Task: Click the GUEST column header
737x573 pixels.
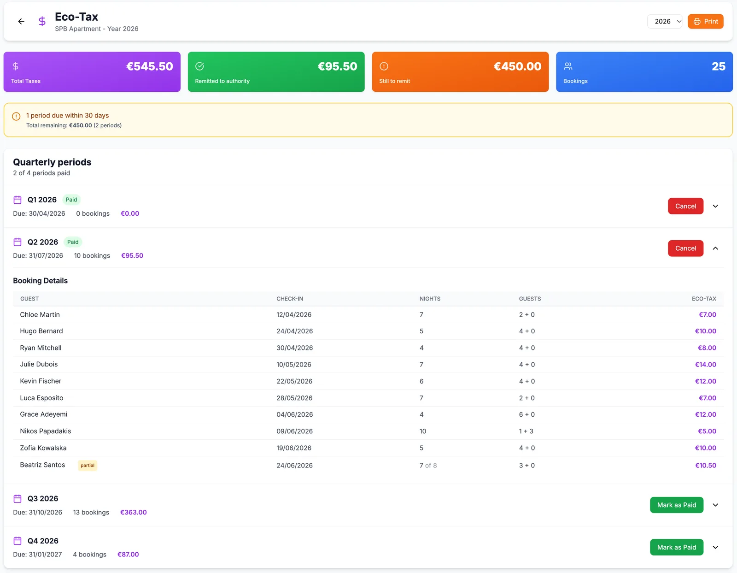Action: tap(29, 299)
